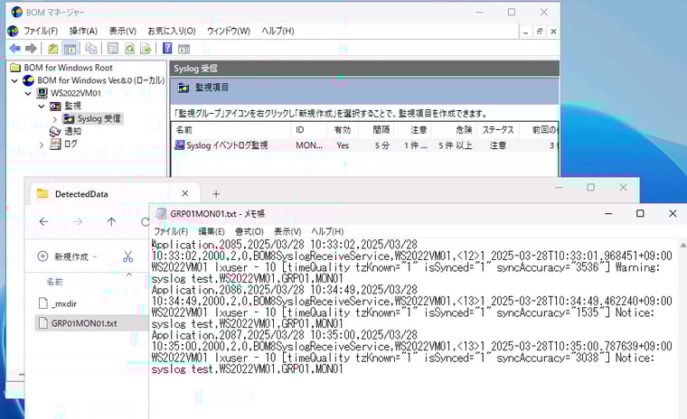Sort the monitor list by the ID column header
This screenshot has width=687, height=419.
tap(309, 130)
